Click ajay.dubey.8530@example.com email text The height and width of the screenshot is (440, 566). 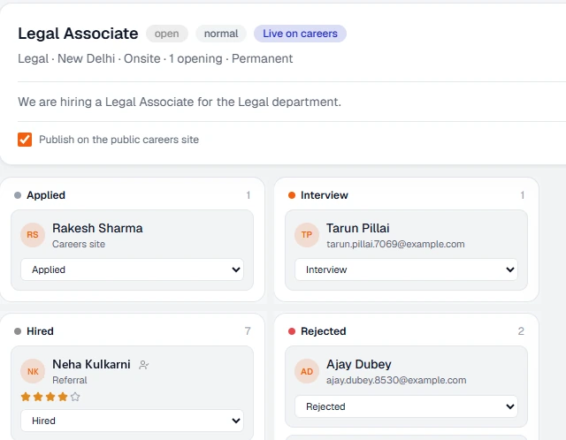pyautogui.click(x=396, y=380)
